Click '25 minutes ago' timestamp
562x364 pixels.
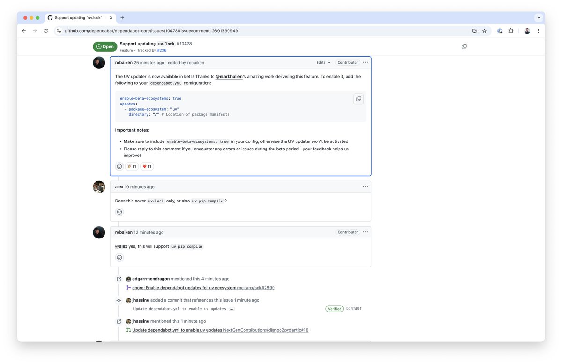point(149,63)
